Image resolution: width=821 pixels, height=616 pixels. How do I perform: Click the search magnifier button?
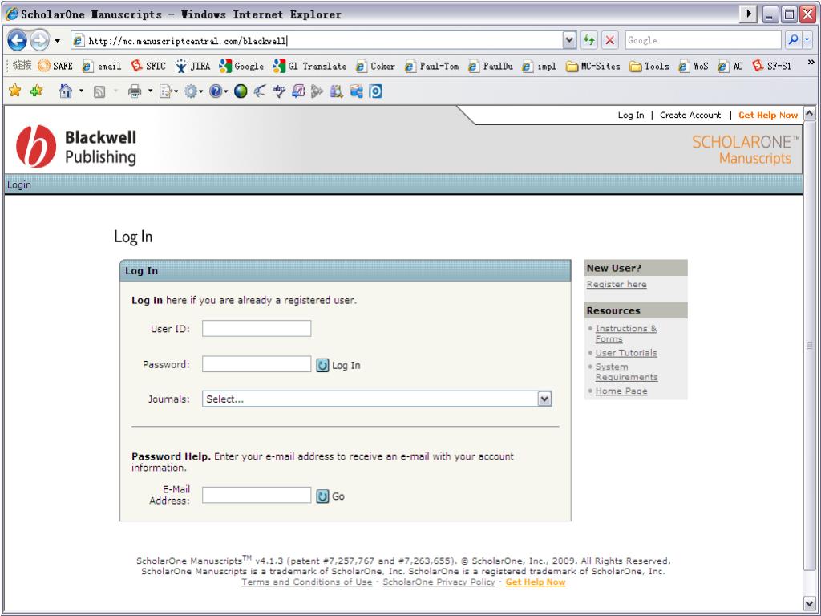pyautogui.click(x=793, y=40)
